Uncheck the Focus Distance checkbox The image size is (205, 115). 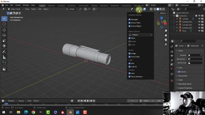click(129, 77)
